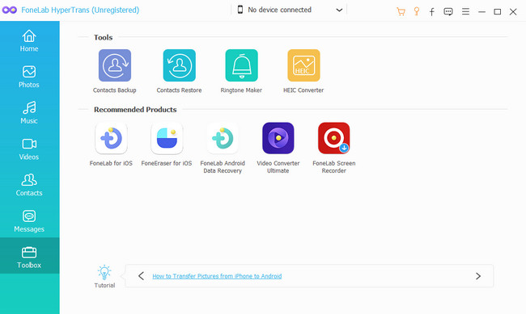Open the hamburger menu in title bar
The width and height of the screenshot is (526, 314).
click(x=465, y=12)
